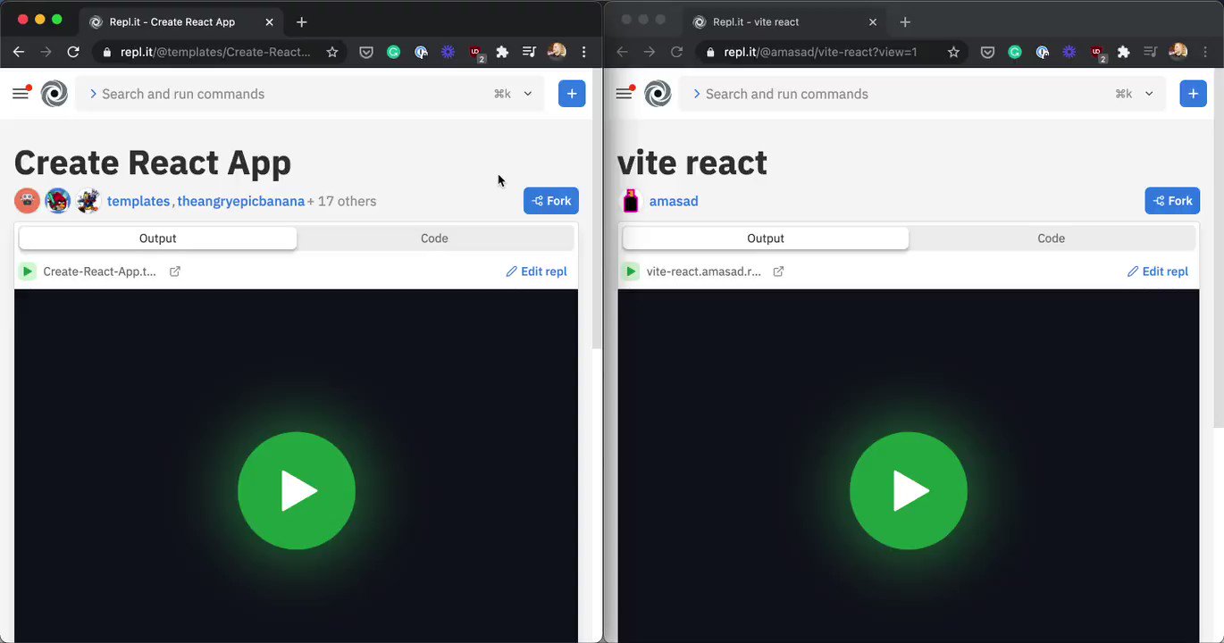
Task: Click the amasad avatar image
Action: coord(631,201)
